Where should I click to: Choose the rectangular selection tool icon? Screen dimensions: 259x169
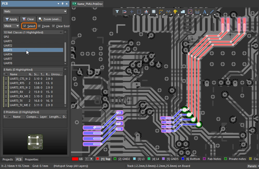(139, 12)
